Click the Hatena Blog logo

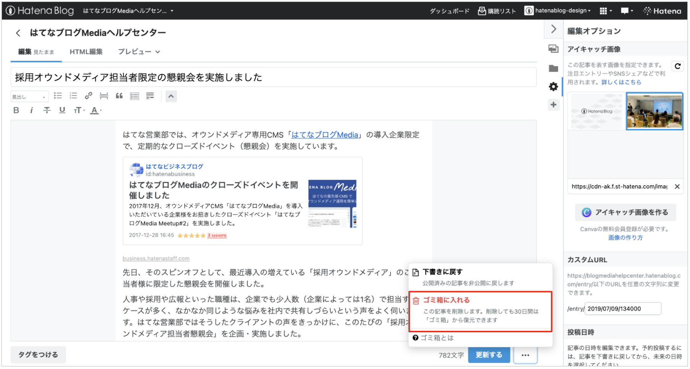(40, 11)
